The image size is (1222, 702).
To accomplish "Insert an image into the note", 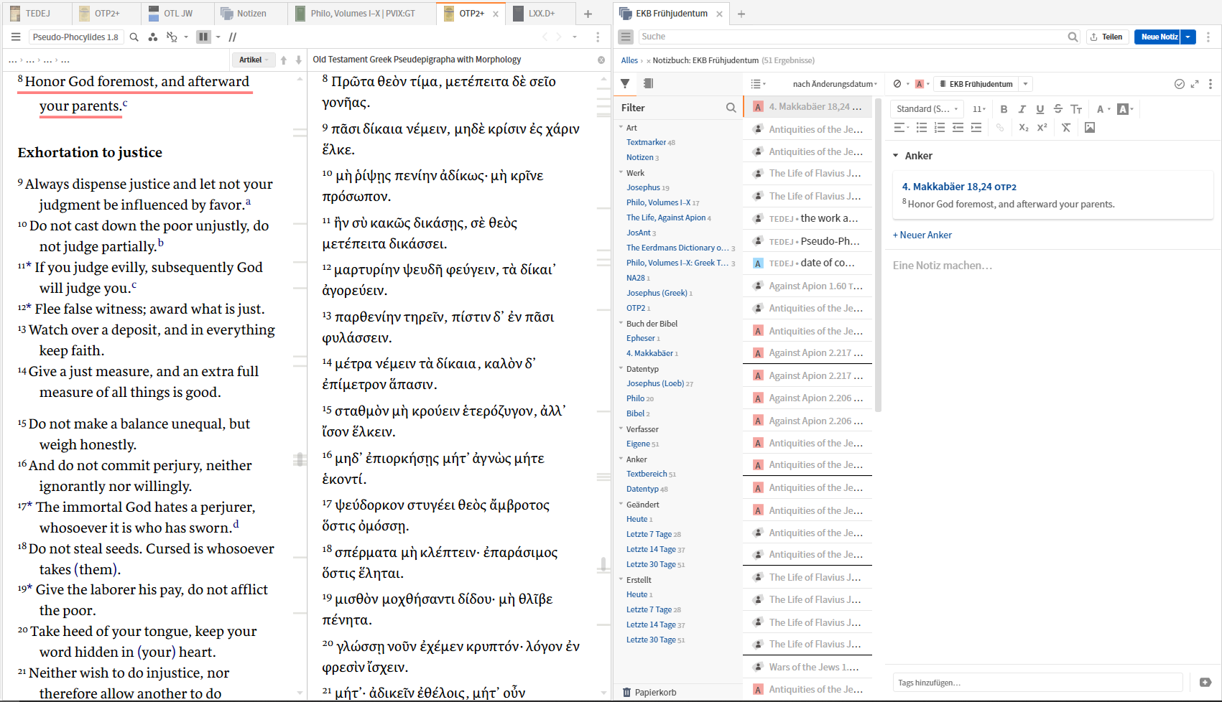I will point(1090,128).
